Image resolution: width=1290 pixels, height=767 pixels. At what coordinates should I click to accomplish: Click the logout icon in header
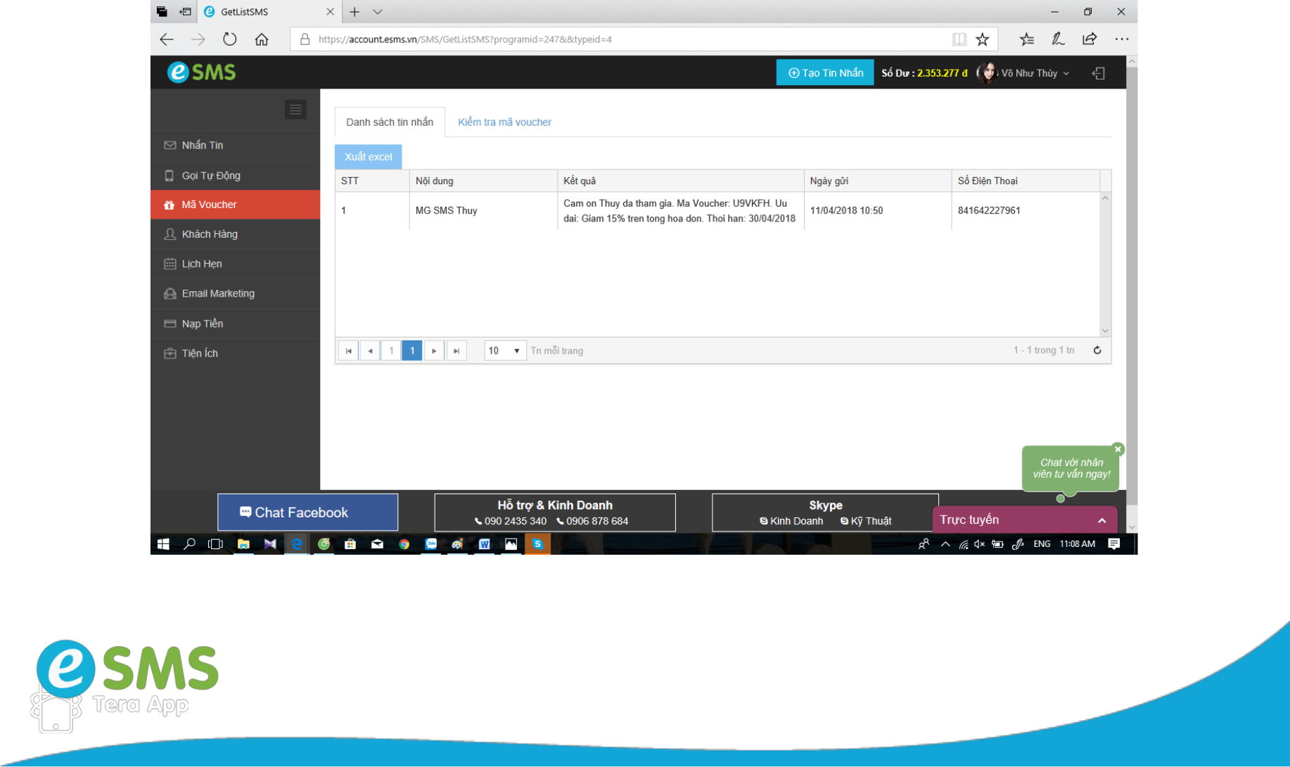click(x=1098, y=73)
